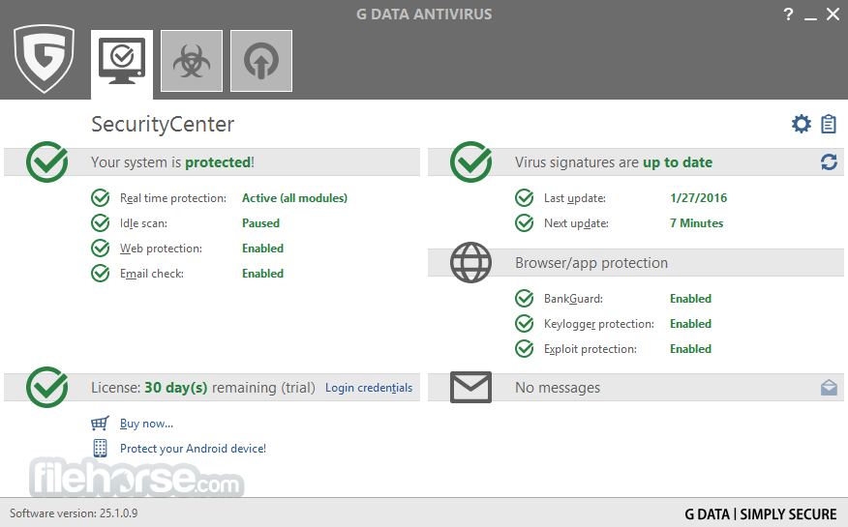
Task: Click Email check label
Action: tap(151, 274)
